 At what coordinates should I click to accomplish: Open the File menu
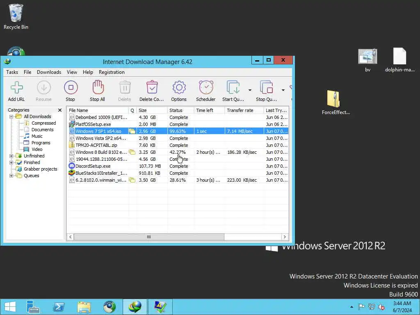pyautogui.click(x=27, y=72)
